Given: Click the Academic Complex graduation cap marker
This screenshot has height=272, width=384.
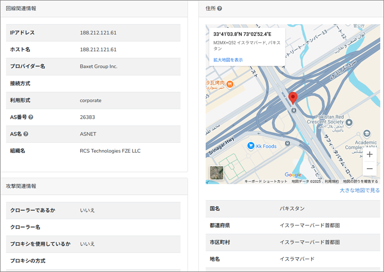Looking at the screenshot, I should tap(366, 134).
